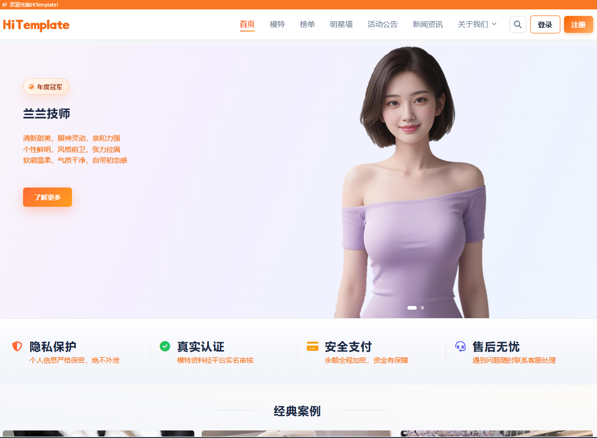Click the 售后无忧 headset icon
The image size is (597, 438).
coord(460,346)
